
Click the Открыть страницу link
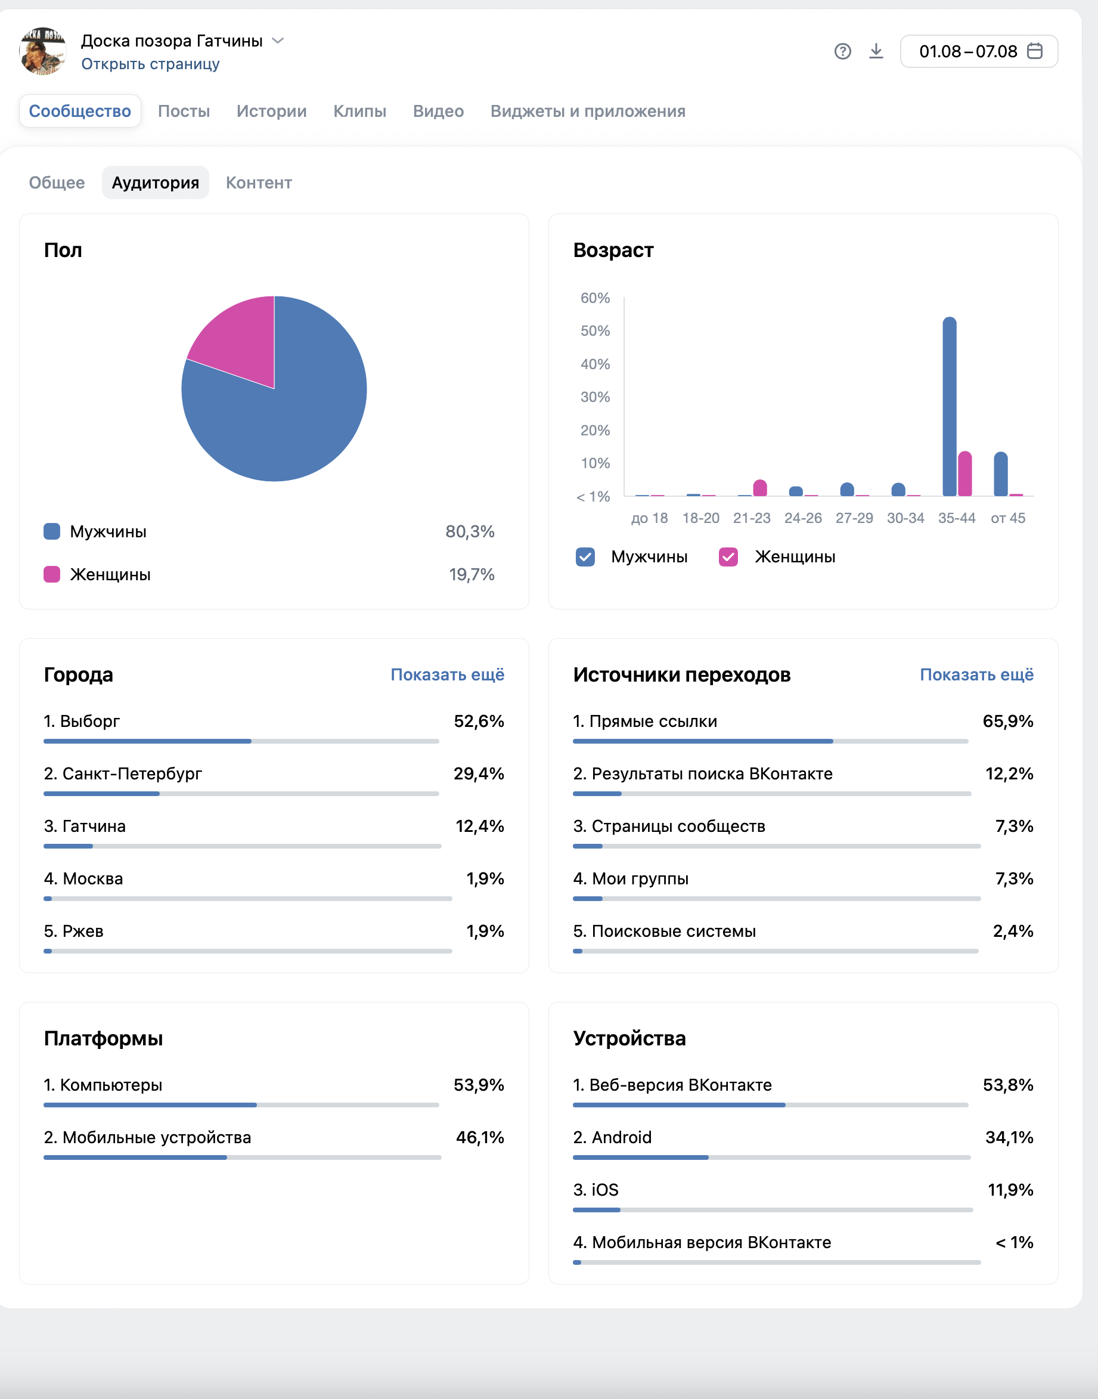point(150,64)
